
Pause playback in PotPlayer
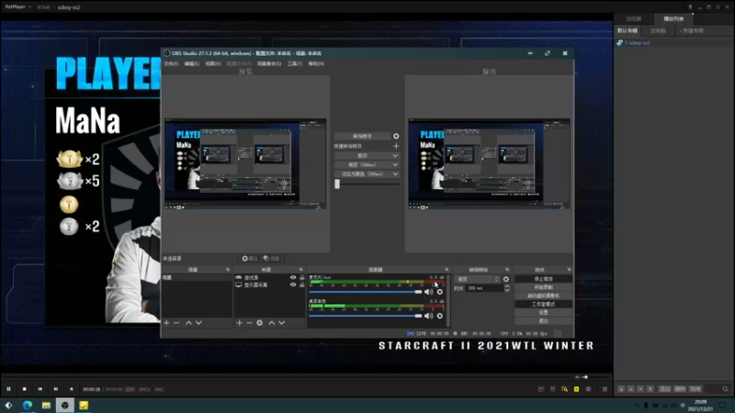pyautogui.click(x=8, y=389)
